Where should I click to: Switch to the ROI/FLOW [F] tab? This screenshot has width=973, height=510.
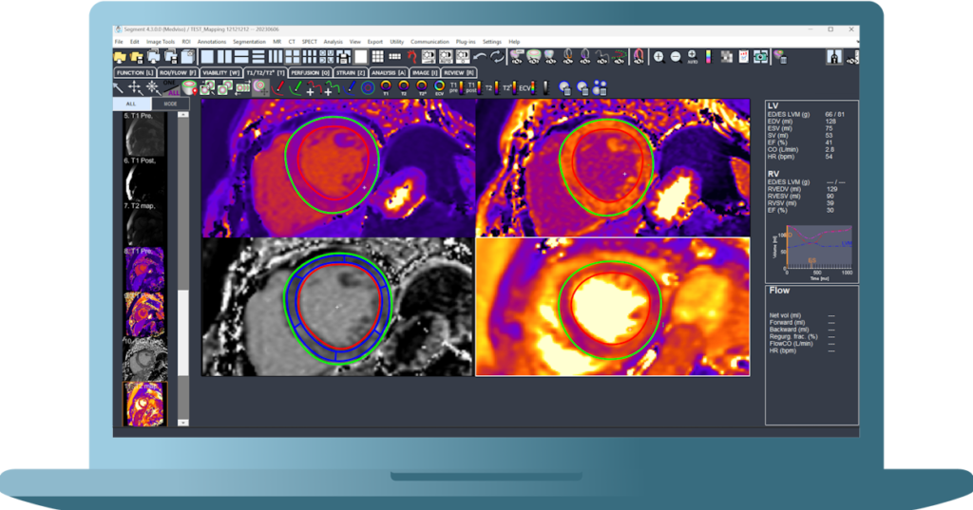click(178, 72)
